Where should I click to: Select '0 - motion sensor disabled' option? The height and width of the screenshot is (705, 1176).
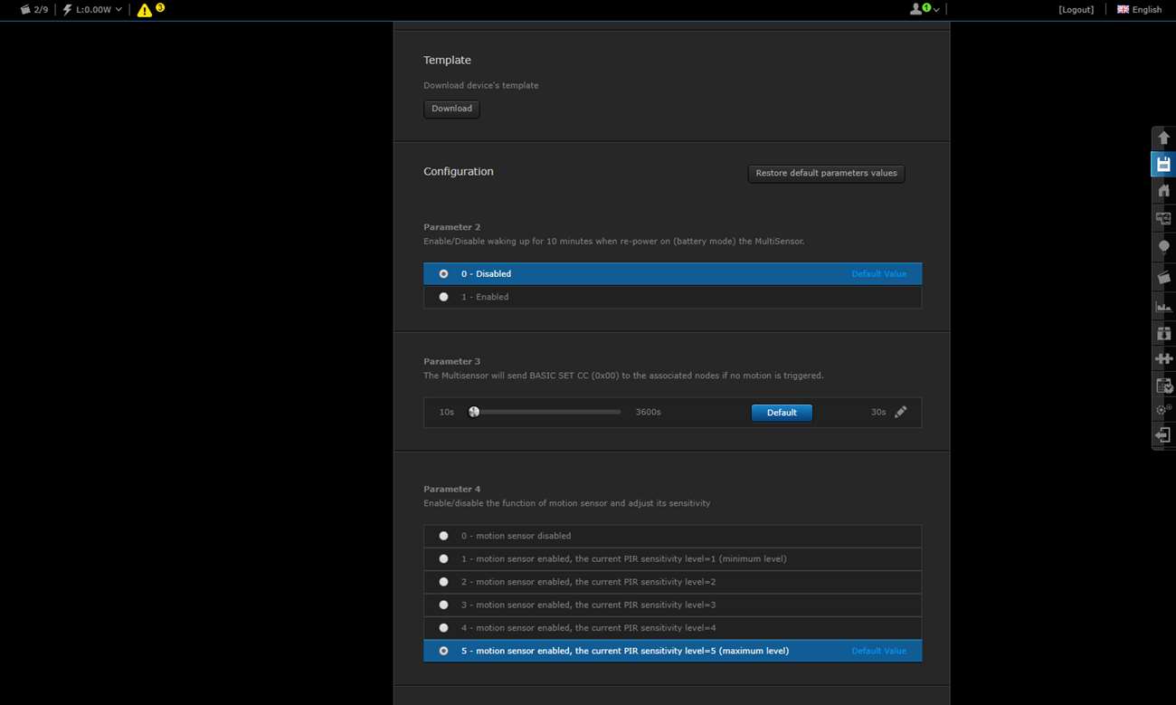click(443, 536)
